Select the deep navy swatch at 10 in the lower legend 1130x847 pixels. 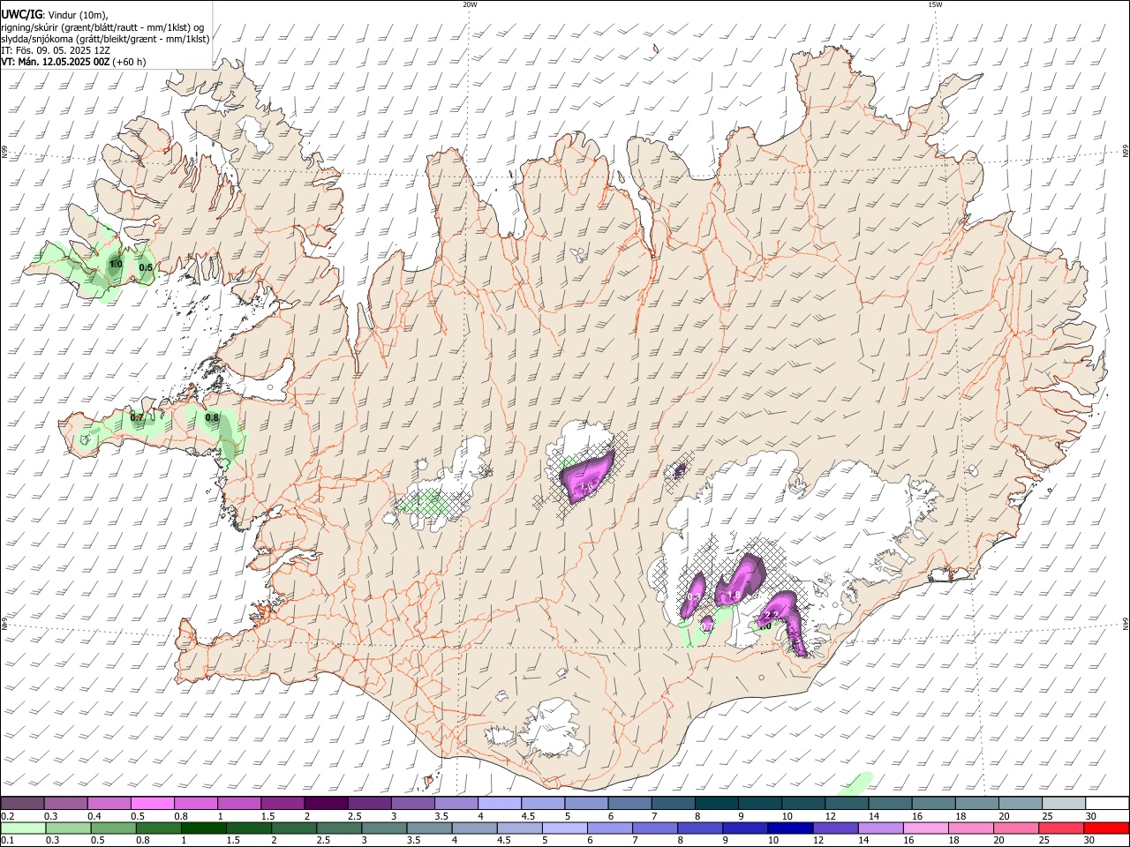(791, 828)
